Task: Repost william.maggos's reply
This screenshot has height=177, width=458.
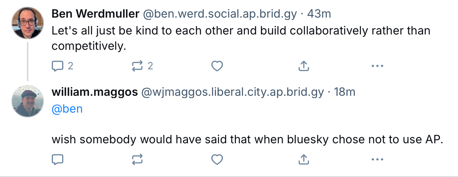Action: (x=137, y=159)
